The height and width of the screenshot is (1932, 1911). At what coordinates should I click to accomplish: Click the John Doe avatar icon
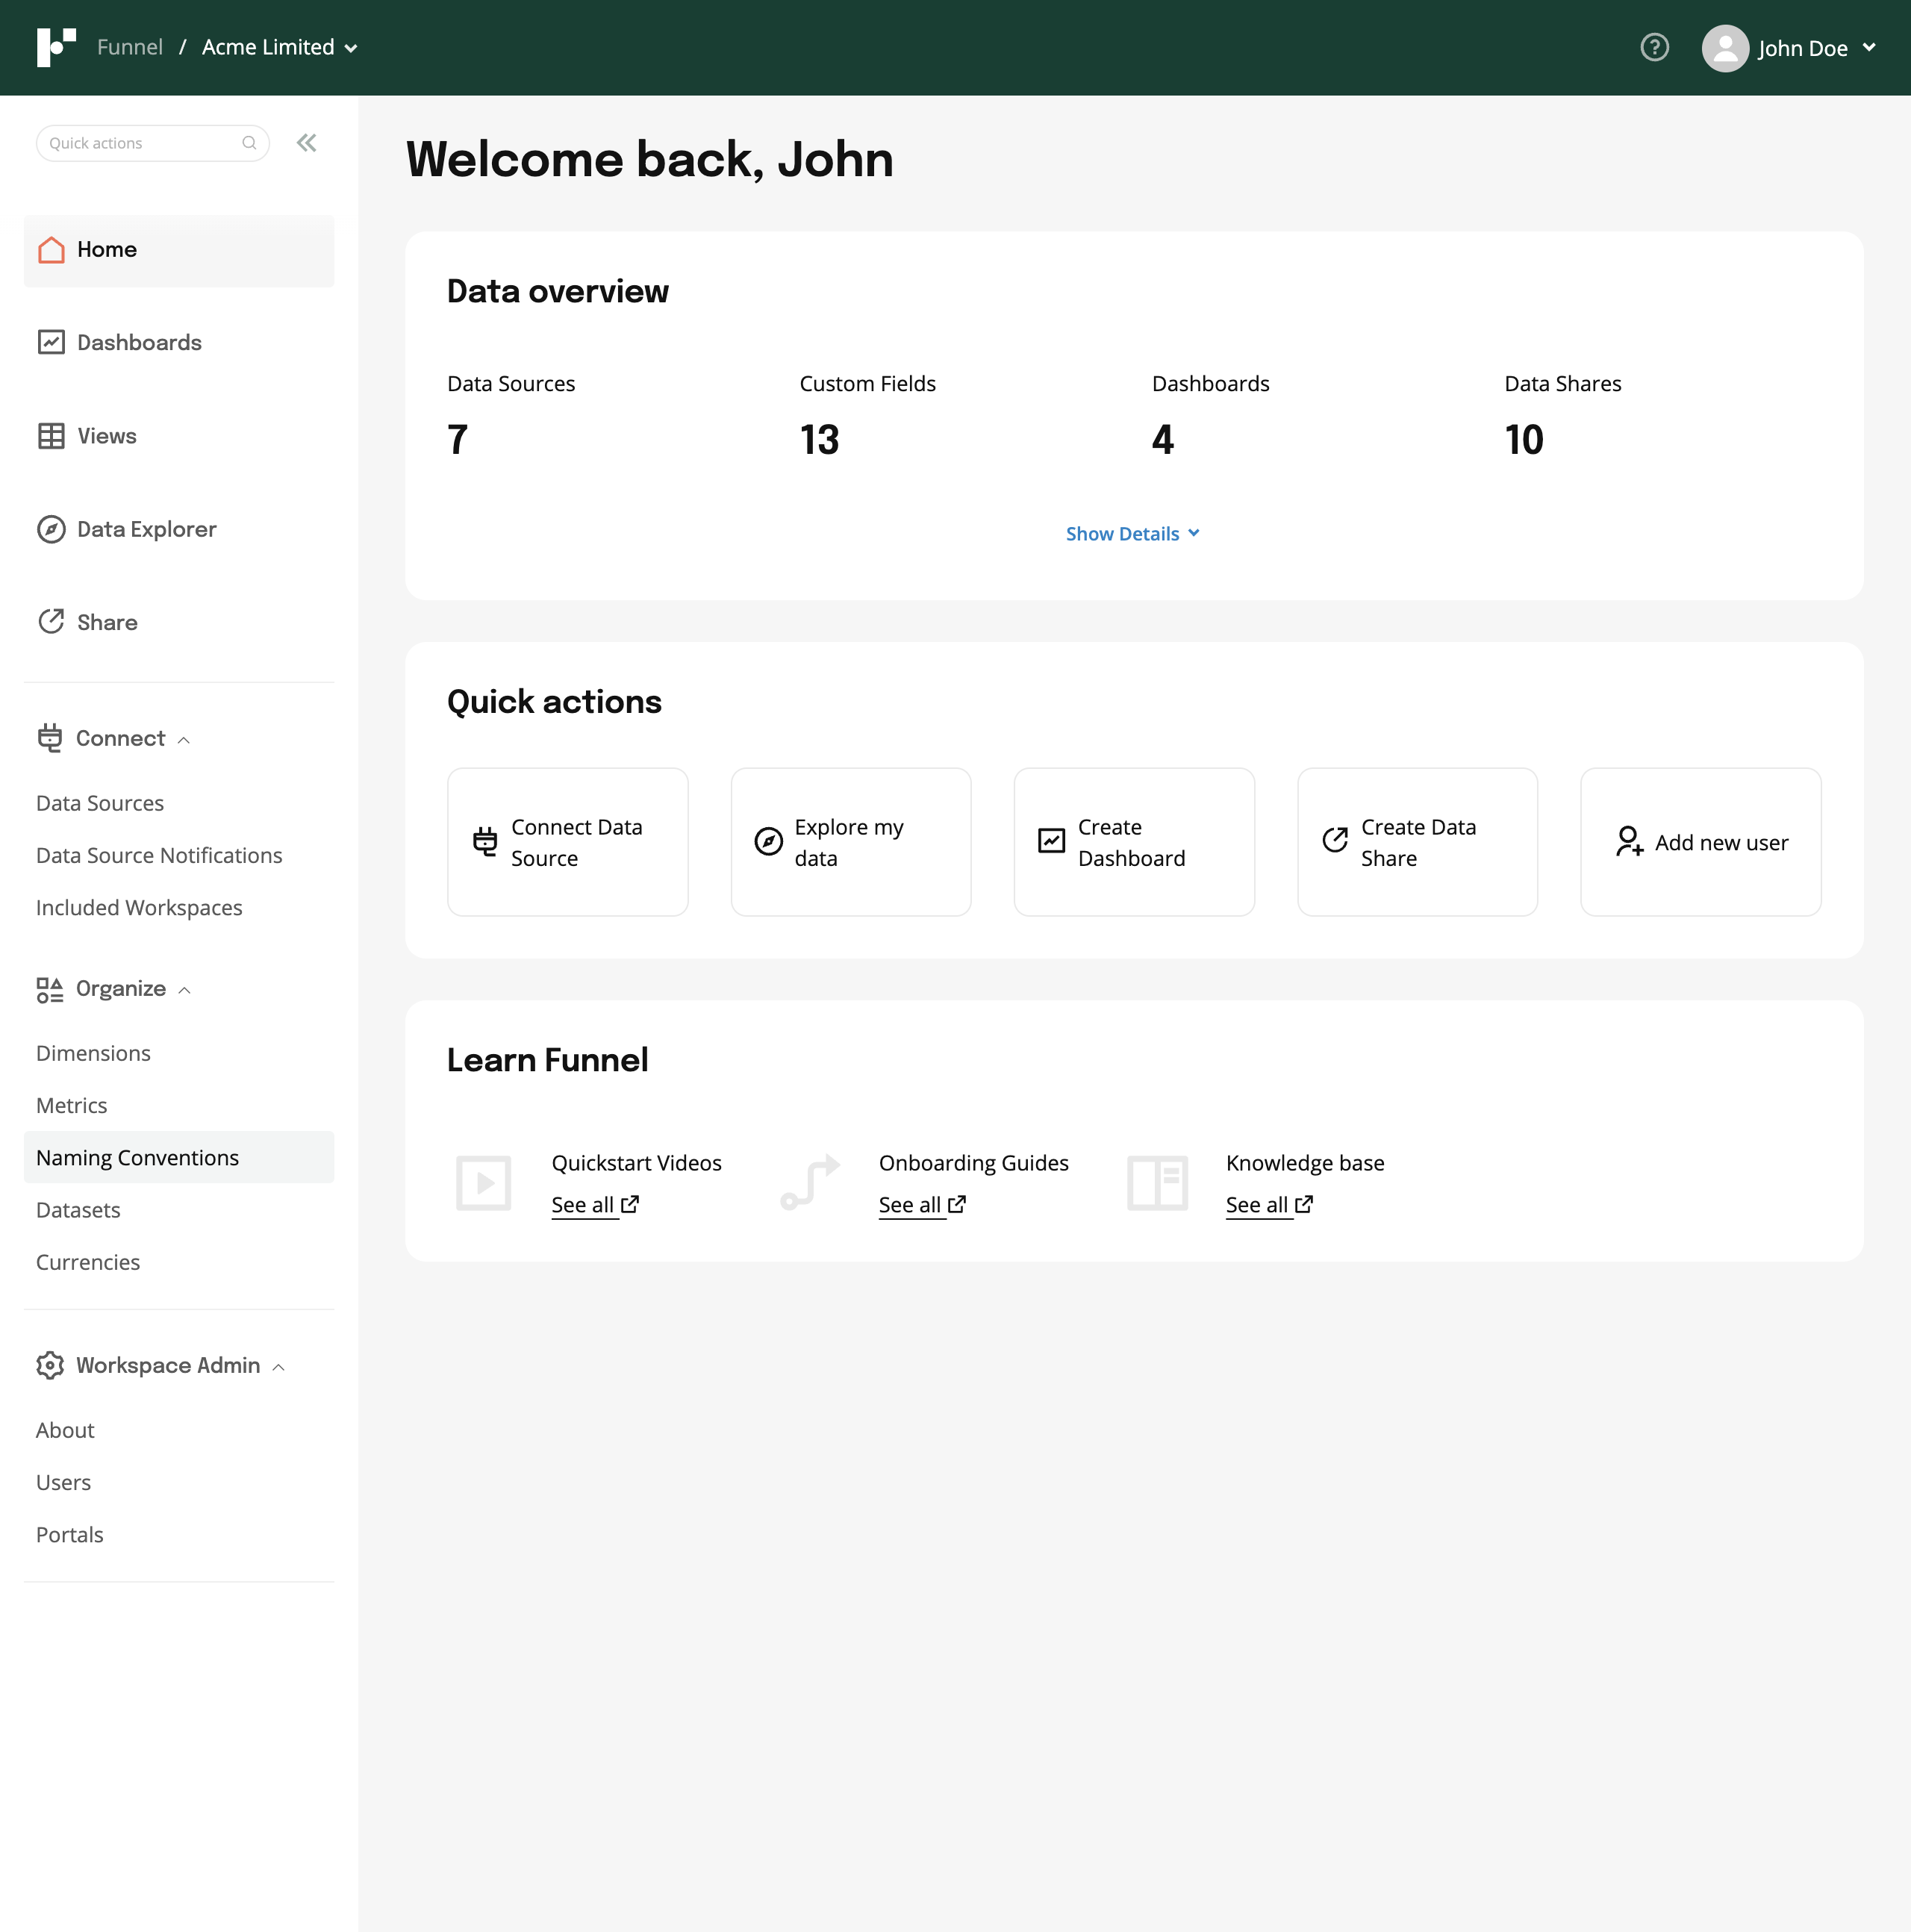[1725, 48]
